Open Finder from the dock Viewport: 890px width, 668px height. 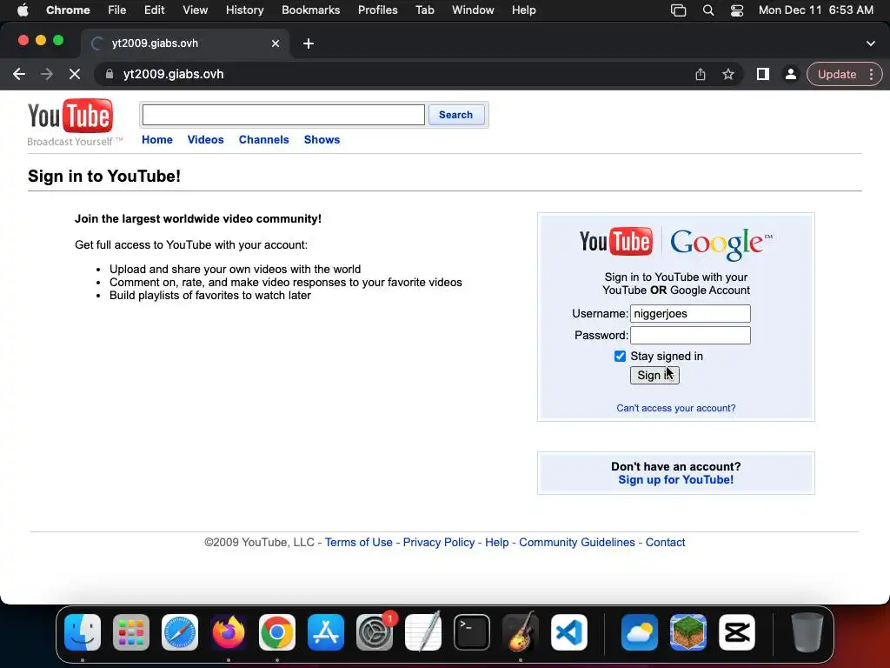click(x=83, y=632)
